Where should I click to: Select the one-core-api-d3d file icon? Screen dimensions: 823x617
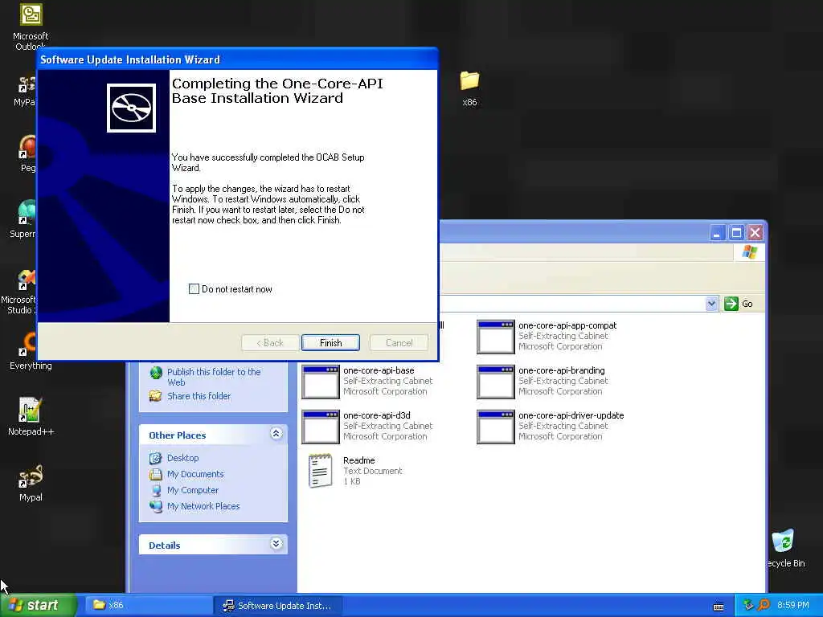point(320,427)
